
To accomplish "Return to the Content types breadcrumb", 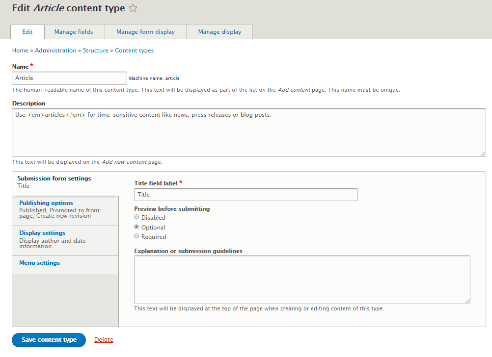I will click(x=135, y=51).
